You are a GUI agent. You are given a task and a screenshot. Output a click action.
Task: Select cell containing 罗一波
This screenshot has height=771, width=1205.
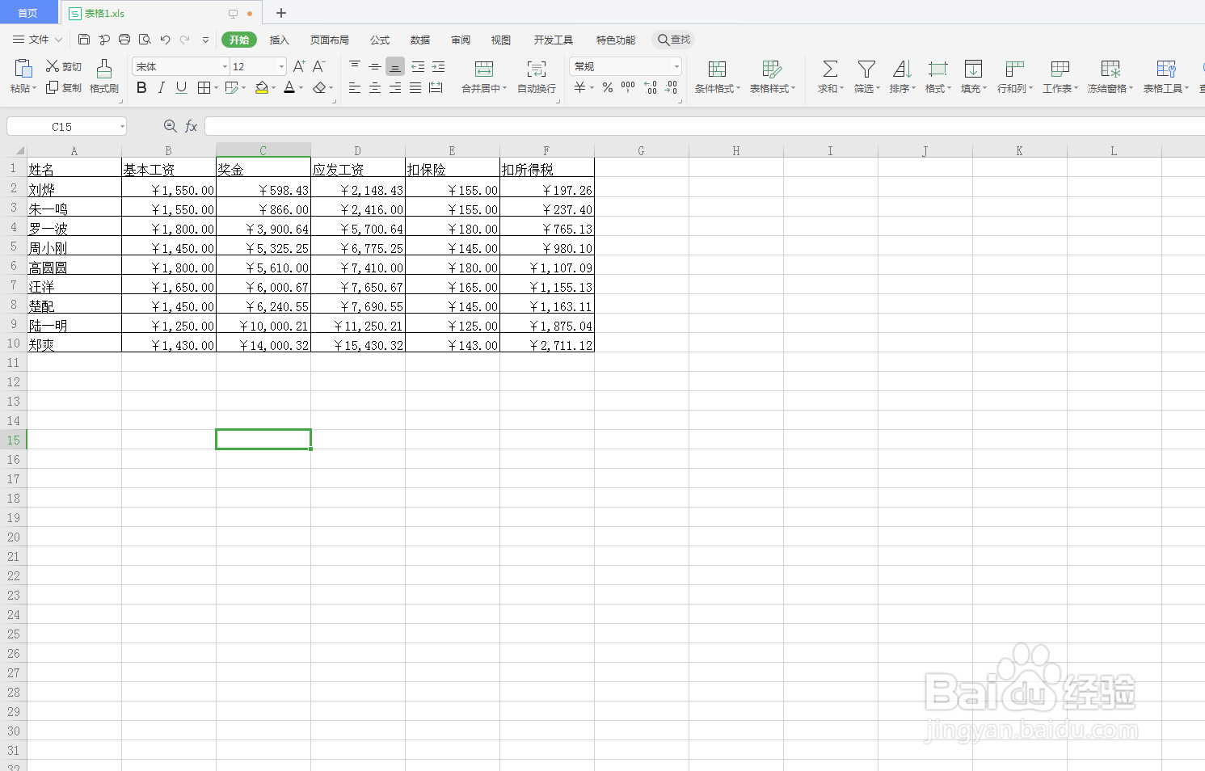tap(74, 228)
